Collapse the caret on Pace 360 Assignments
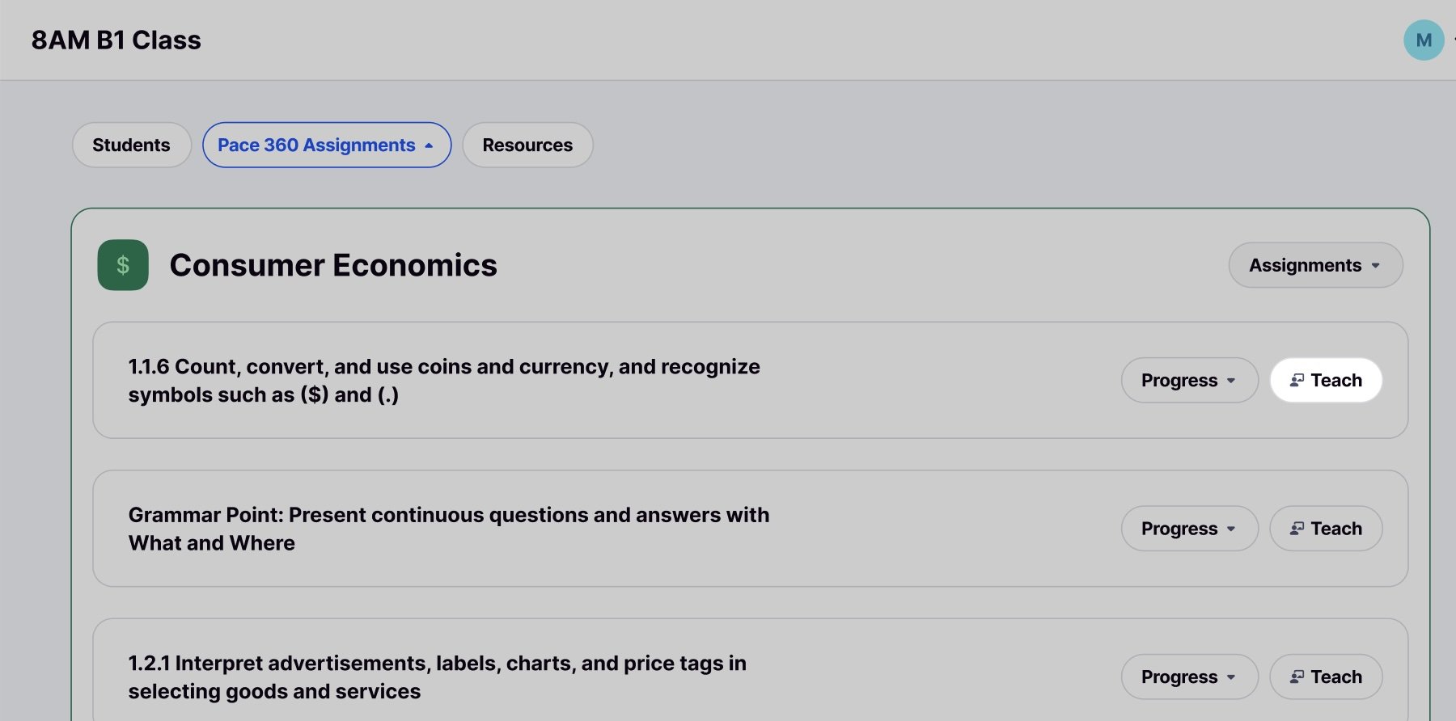The image size is (1456, 721). click(429, 145)
